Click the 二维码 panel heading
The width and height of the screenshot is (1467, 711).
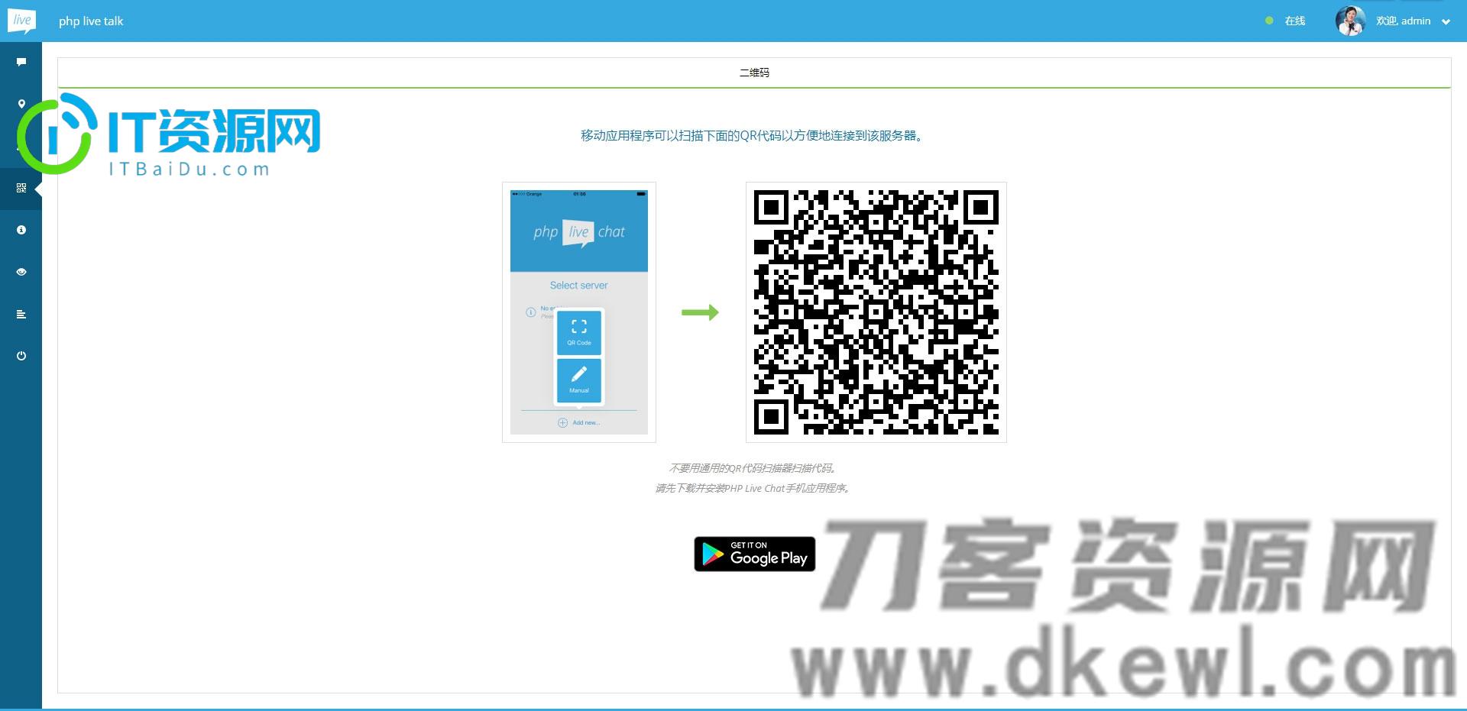tap(754, 73)
